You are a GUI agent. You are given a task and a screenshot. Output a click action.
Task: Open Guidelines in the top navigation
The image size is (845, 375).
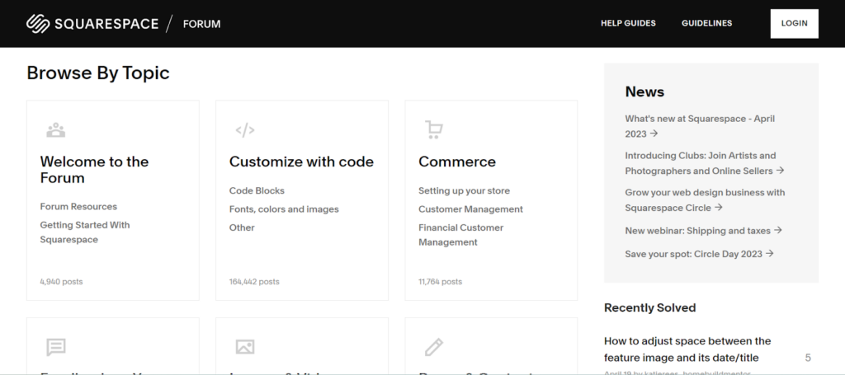706,23
